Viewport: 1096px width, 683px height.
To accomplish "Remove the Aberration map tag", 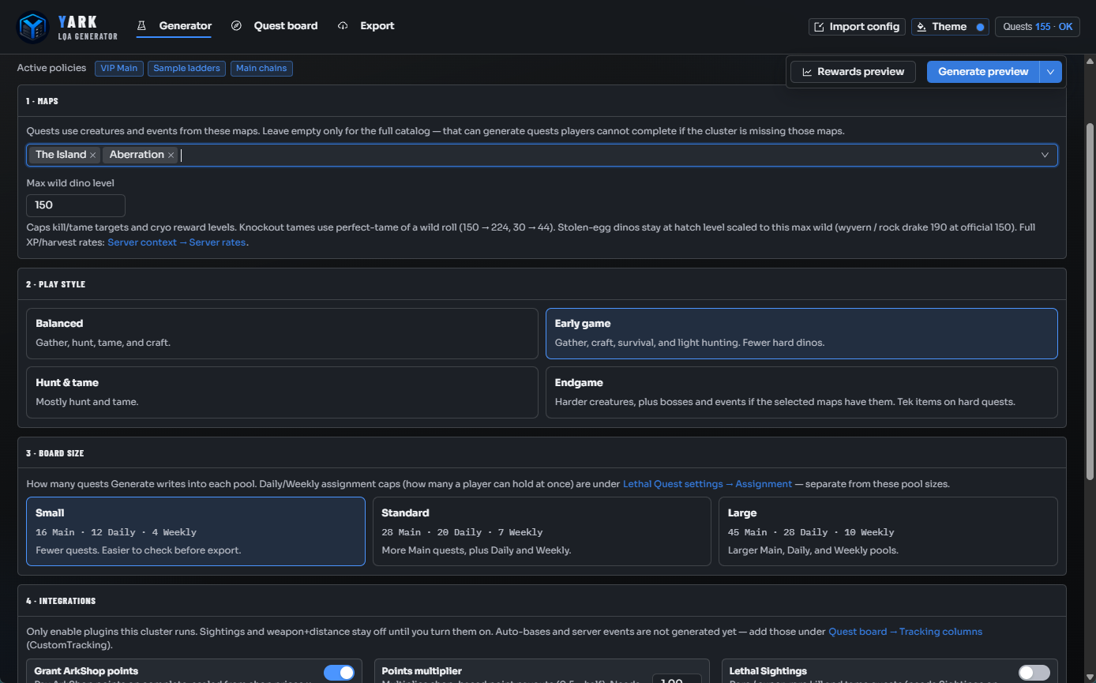I will pos(171,156).
